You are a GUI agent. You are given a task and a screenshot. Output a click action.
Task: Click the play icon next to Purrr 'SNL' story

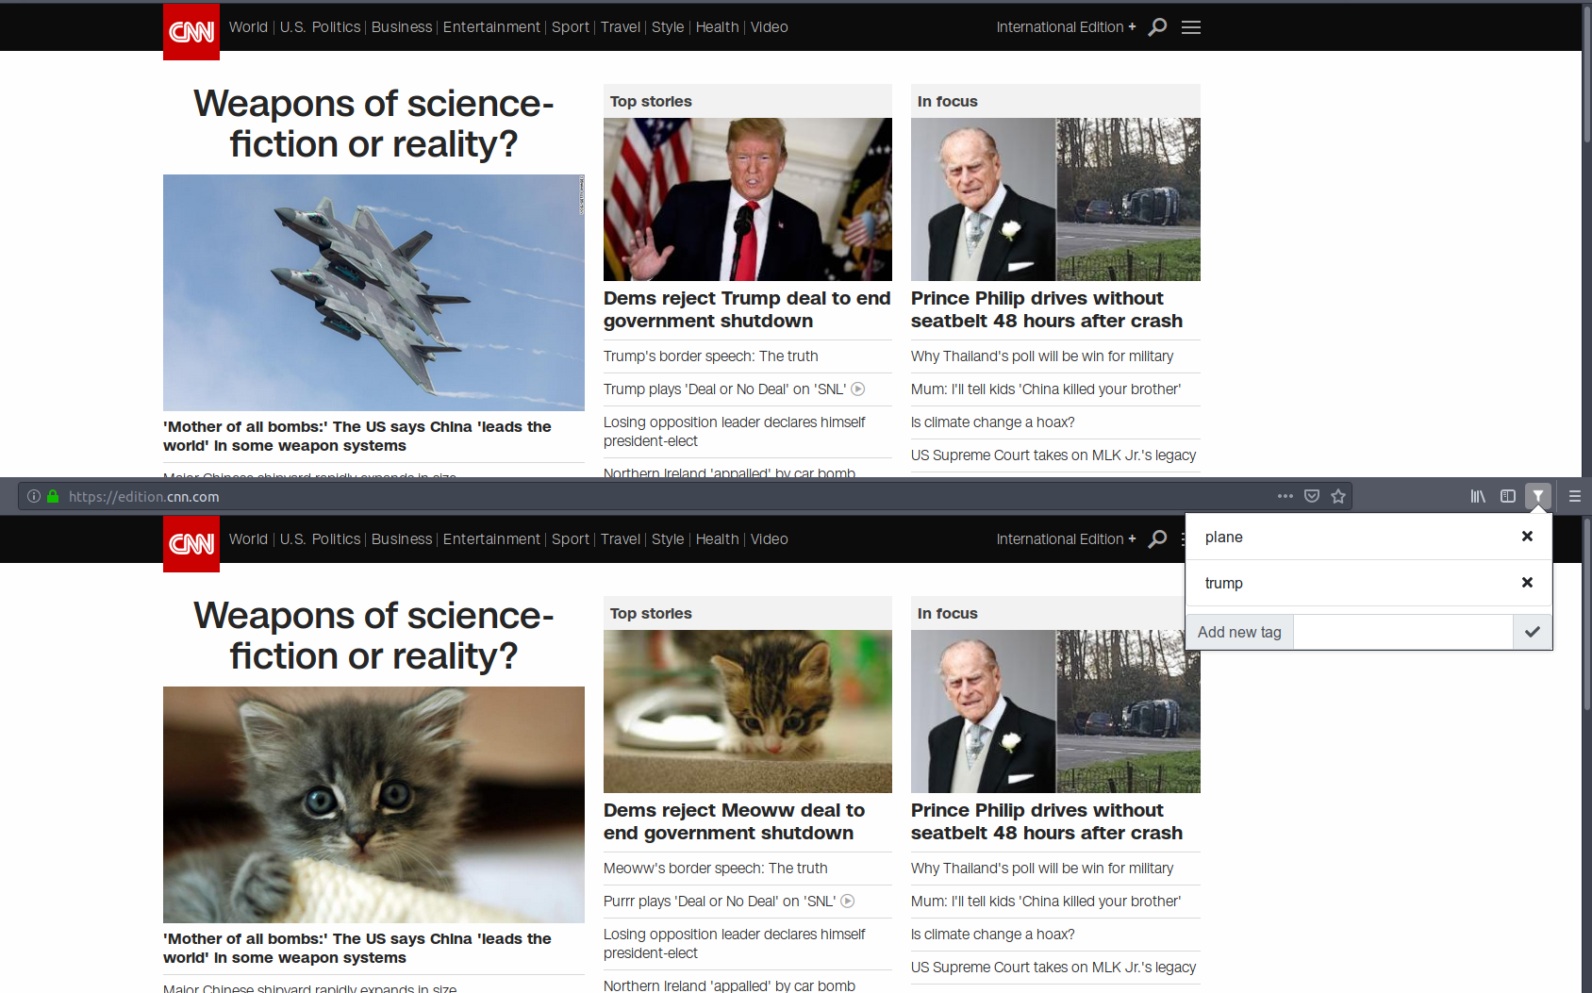(848, 901)
